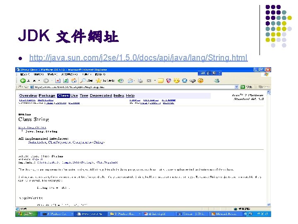Viewport: 298px width, 224px height.
Task: Click the blue round globe toolbar icon
Action: [x=185, y=81]
